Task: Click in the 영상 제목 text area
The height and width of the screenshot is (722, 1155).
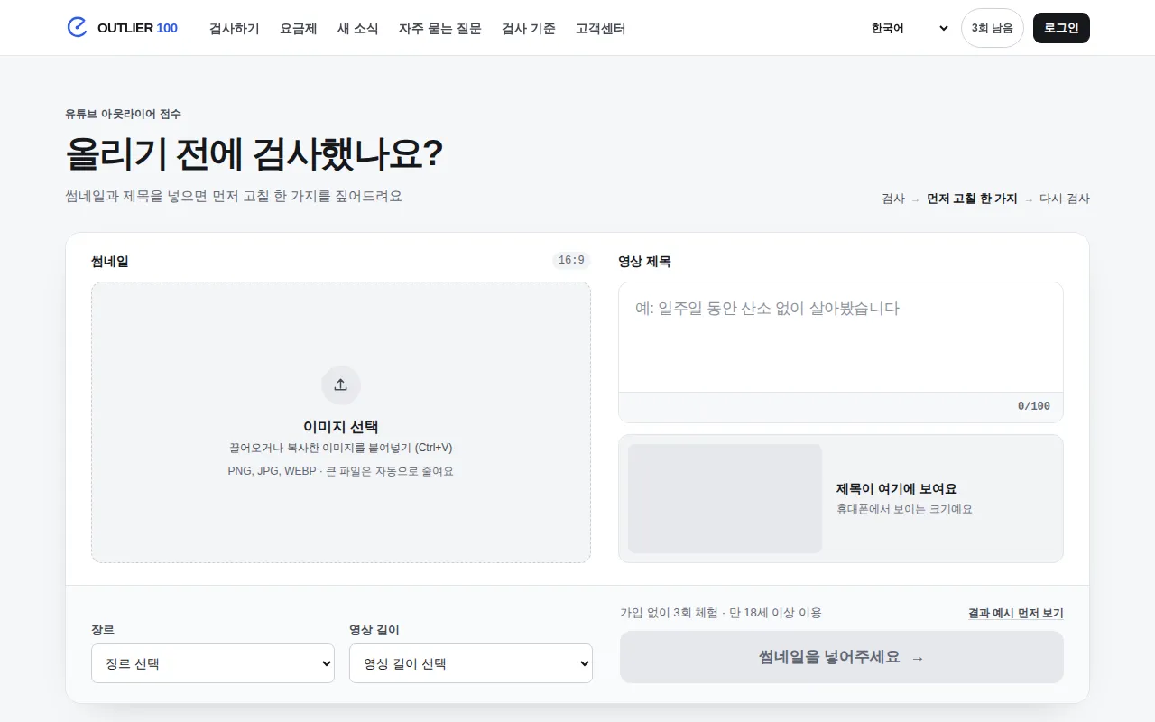Action: [841, 337]
